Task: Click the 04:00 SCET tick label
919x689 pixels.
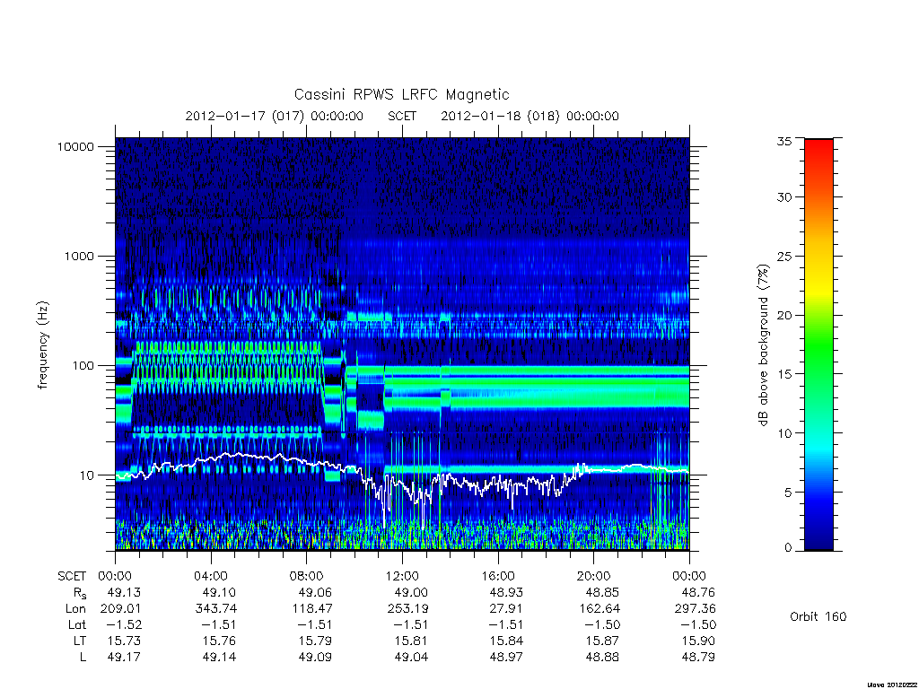Action: pyautogui.click(x=211, y=576)
